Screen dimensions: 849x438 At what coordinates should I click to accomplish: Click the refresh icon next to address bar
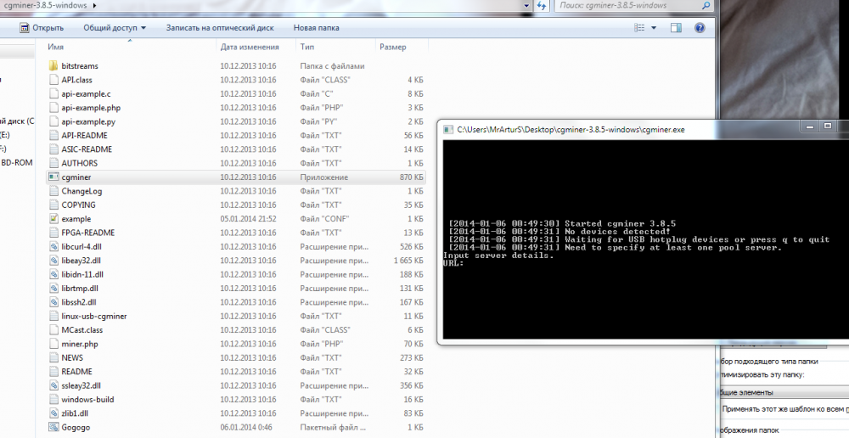542,5
